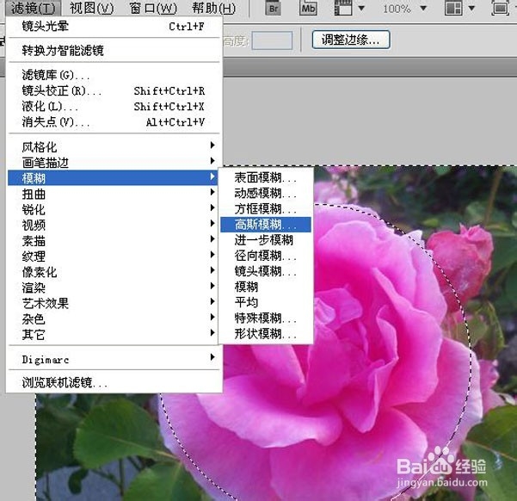Expand the 杂色 submenu
Screen dimensions: 517x501
point(113,319)
